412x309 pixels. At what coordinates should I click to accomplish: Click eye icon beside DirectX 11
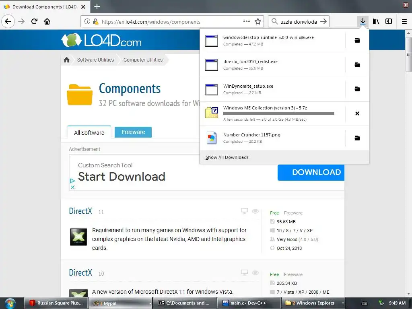click(255, 211)
